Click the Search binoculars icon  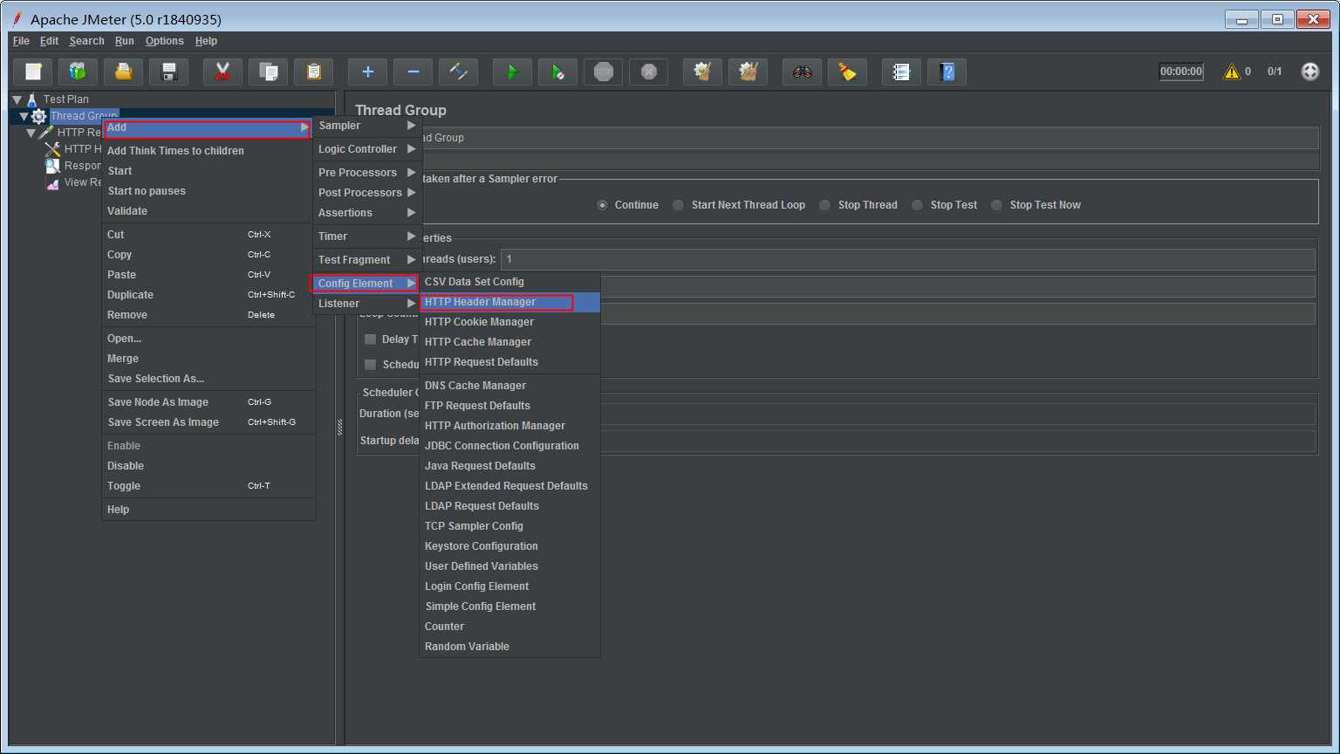pos(802,72)
